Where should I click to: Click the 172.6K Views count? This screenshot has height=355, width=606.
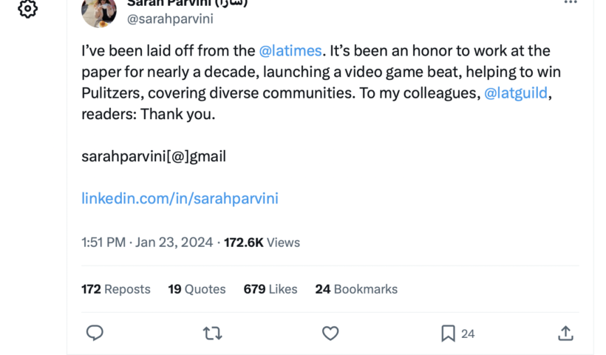pos(262,242)
